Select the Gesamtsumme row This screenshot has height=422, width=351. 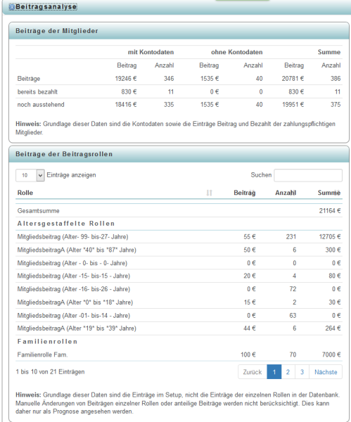click(179, 211)
